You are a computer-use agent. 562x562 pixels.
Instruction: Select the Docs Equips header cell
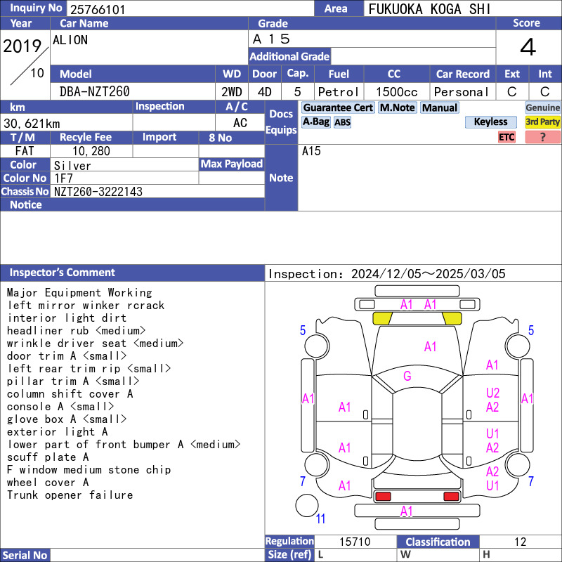(281, 122)
